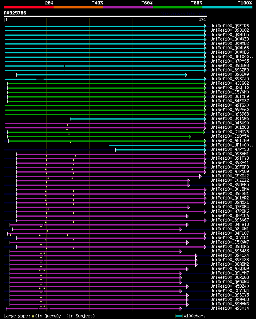256x319 pixels.
Task: Select the UniRef100_C5YNH0 label
Action: pyautogui.click(x=230, y=92)
